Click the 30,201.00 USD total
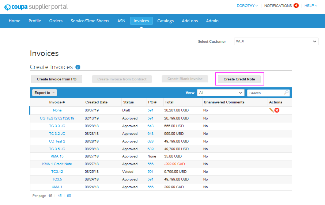The image size is (325, 205). [176, 110]
